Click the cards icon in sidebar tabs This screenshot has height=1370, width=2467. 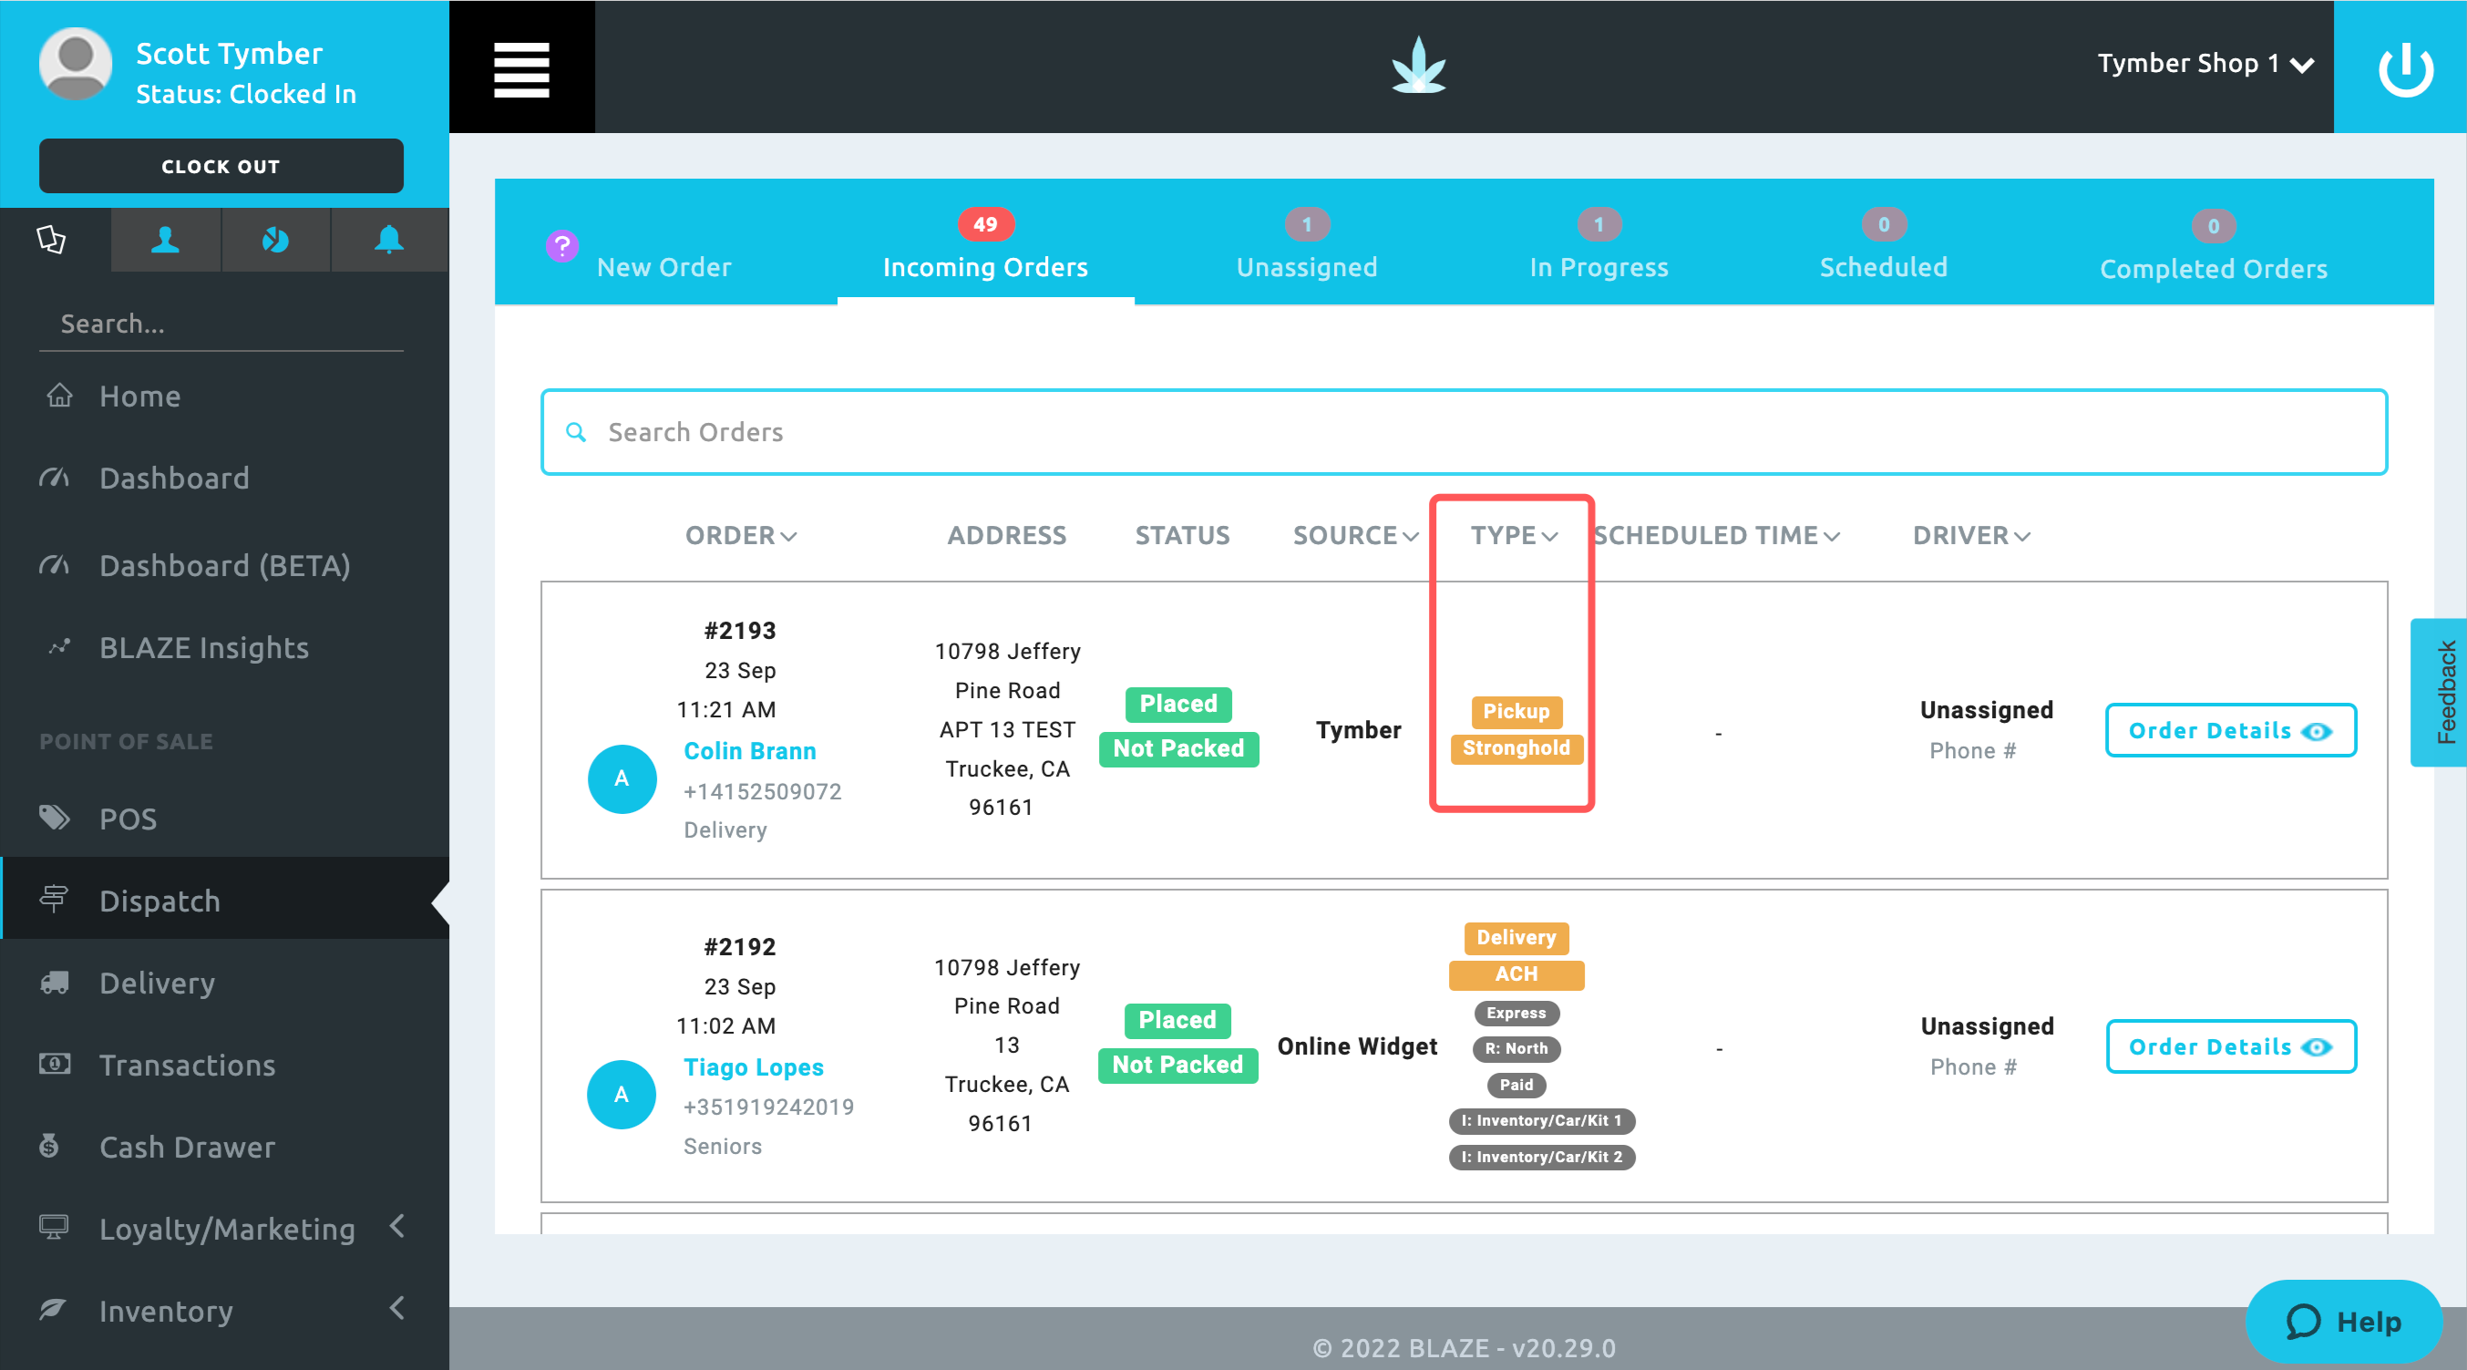click(x=53, y=240)
